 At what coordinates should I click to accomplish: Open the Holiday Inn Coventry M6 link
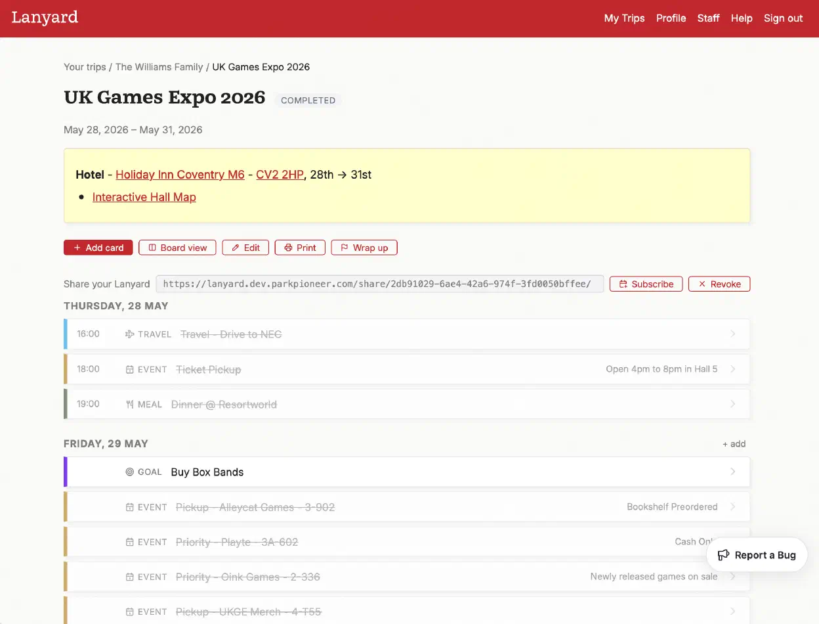click(180, 175)
